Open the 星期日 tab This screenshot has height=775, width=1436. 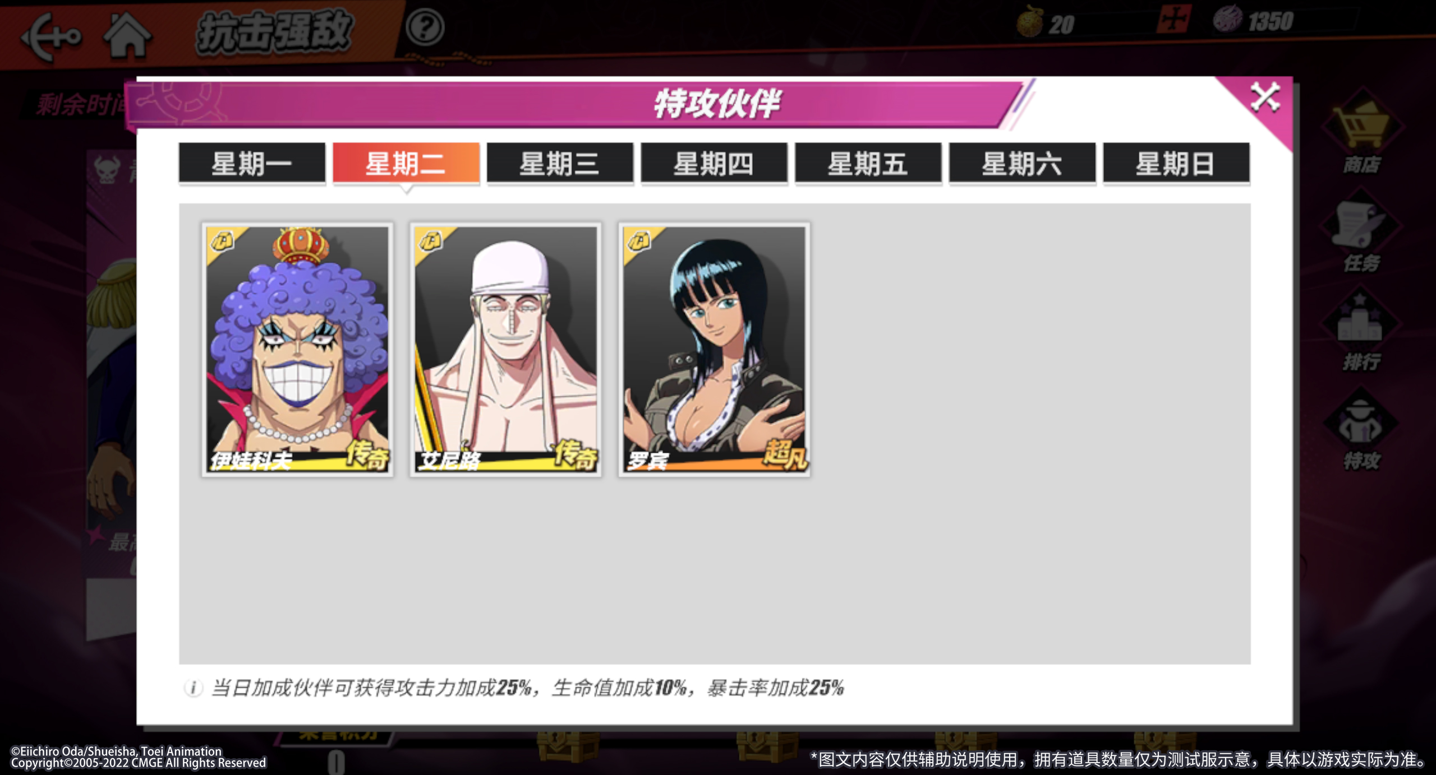(x=1176, y=163)
